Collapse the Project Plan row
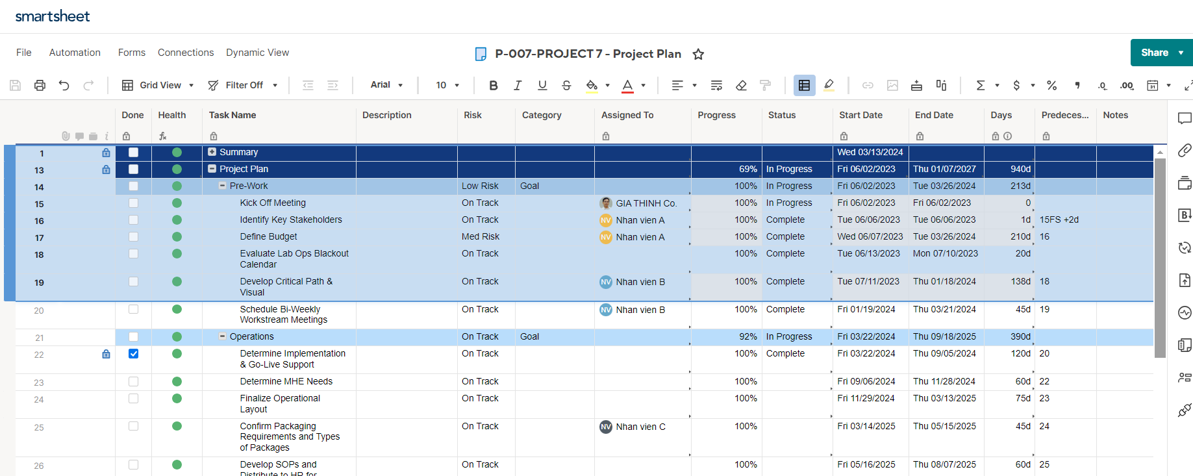The image size is (1193, 476). [x=212, y=169]
